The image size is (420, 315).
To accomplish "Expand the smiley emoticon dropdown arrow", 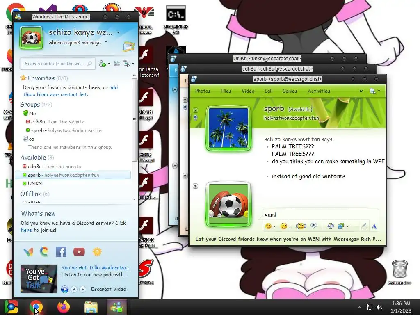I will point(274,226).
